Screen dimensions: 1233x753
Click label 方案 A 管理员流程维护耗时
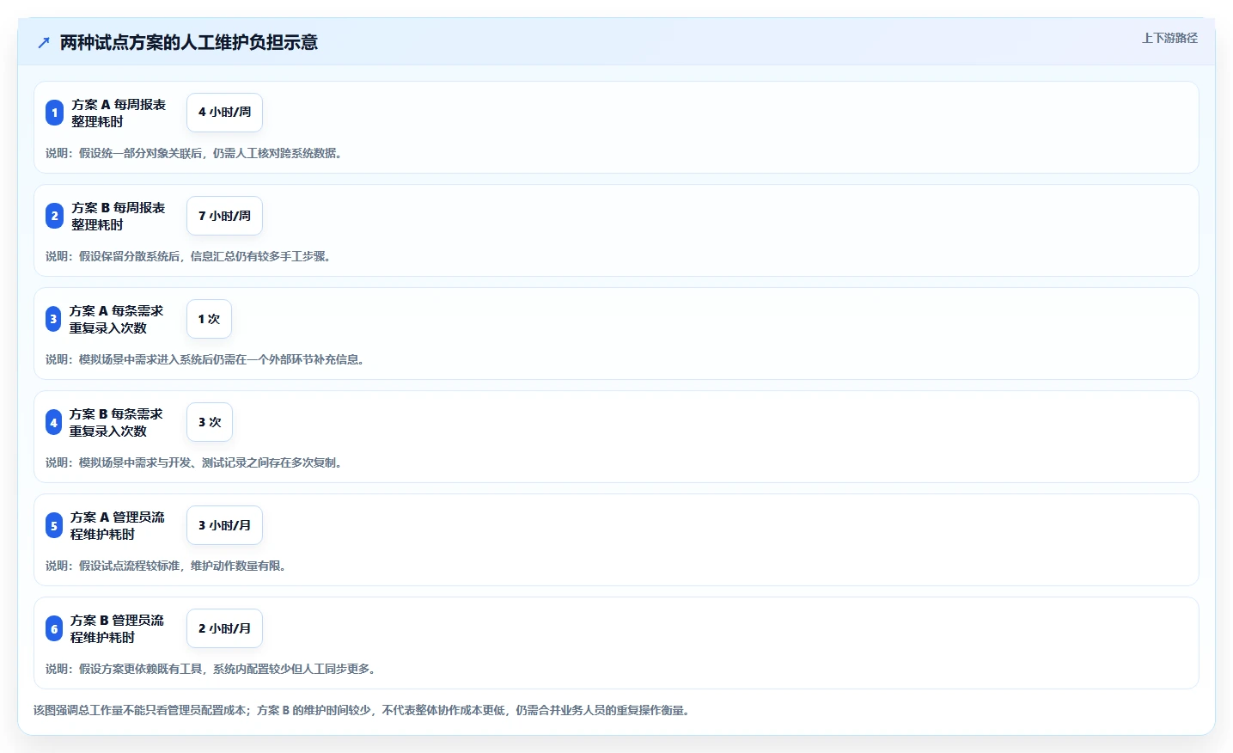coord(118,525)
